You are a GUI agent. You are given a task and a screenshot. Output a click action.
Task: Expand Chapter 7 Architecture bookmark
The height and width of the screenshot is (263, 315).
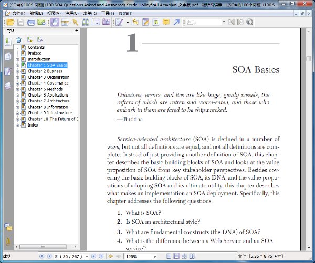[17, 101]
